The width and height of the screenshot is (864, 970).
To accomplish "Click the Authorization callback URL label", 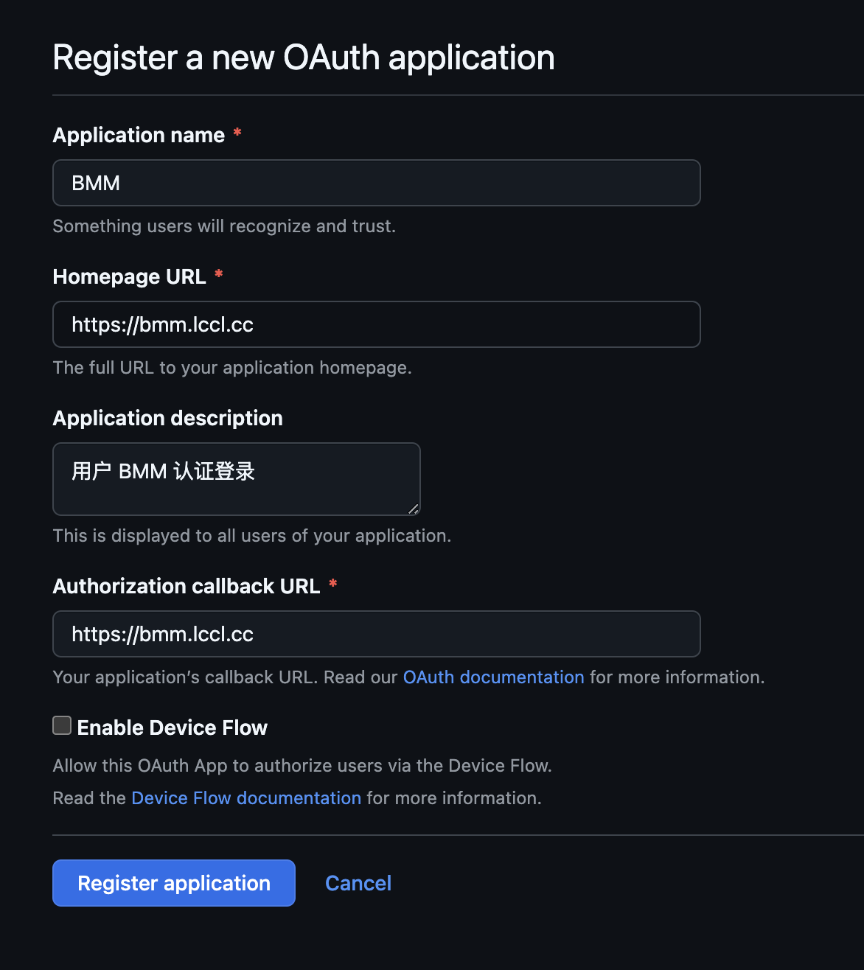I will [187, 586].
